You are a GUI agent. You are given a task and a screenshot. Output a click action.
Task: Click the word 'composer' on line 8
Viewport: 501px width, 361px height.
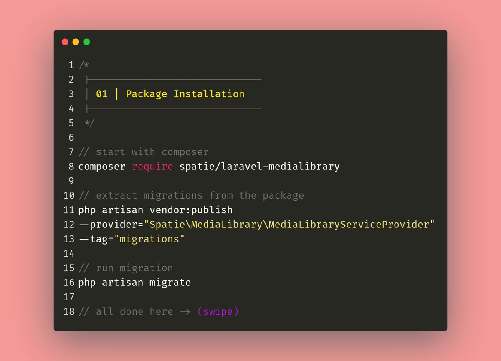point(102,167)
